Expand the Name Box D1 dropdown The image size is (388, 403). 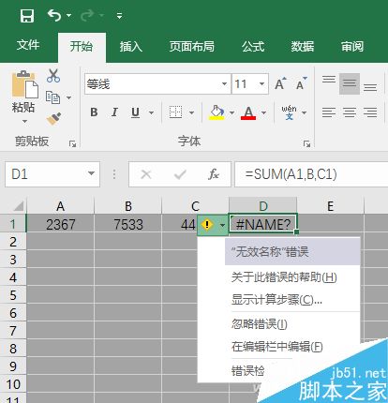coord(91,173)
